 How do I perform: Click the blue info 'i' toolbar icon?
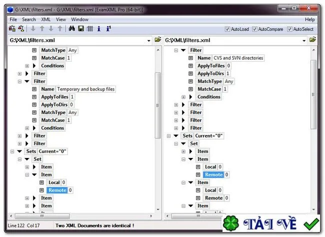pos(99,28)
